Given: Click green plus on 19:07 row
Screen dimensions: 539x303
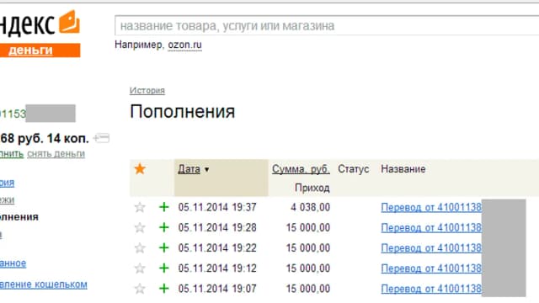Looking at the screenshot, I should [164, 288].
